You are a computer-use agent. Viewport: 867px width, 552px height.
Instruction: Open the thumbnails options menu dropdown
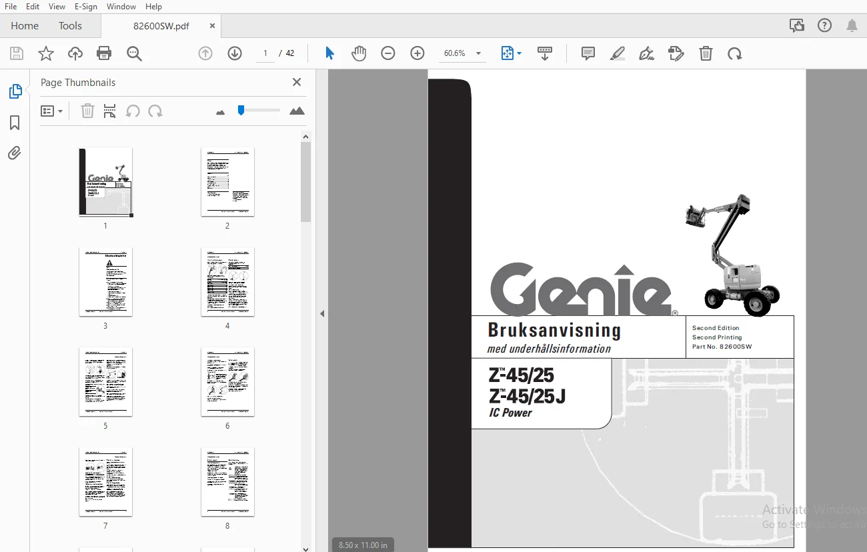(x=51, y=111)
